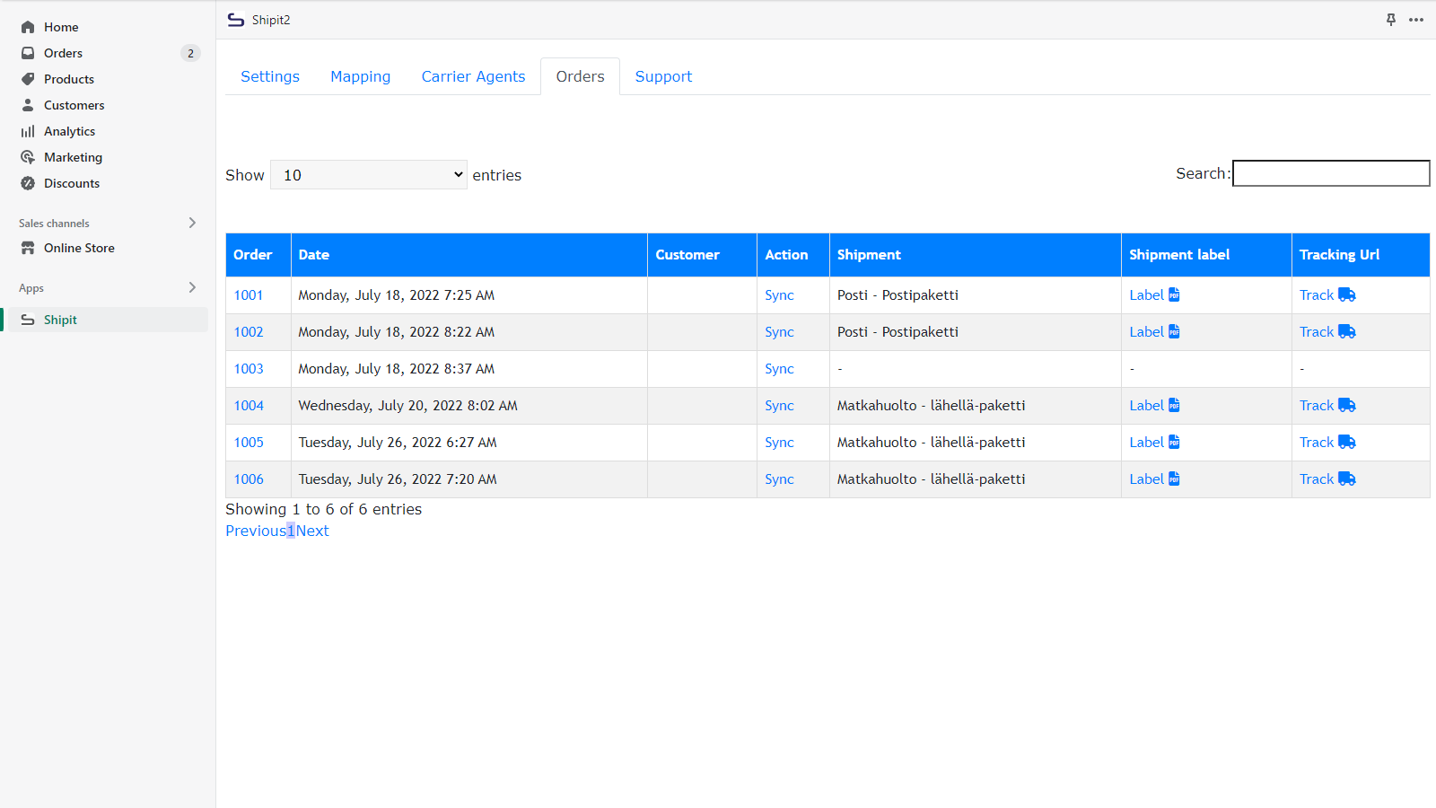This screenshot has height=808, width=1436.
Task: Click the PDF label icon for order 1001
Action: point(1174,295)
